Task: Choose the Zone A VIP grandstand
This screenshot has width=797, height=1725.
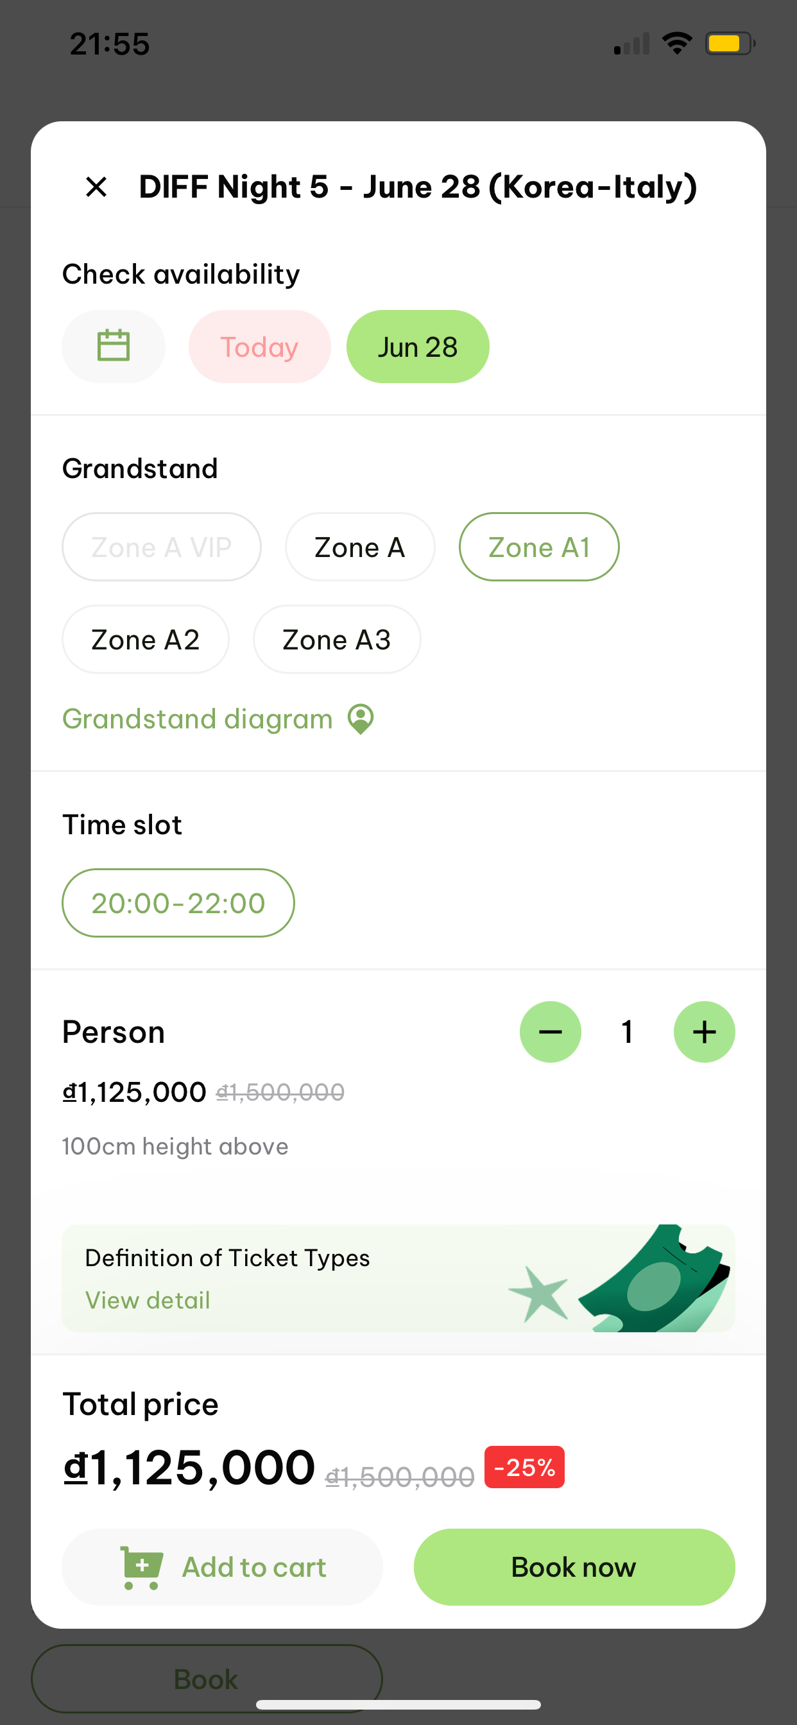Action: click(162, 547)
